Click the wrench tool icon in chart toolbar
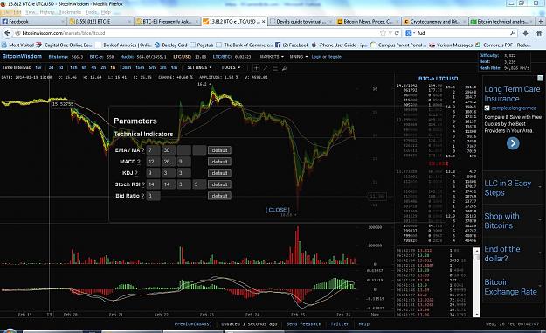Image resolution: width=546 pixels, height=333 pixels. pyautogui.click(x=285, y=68)
